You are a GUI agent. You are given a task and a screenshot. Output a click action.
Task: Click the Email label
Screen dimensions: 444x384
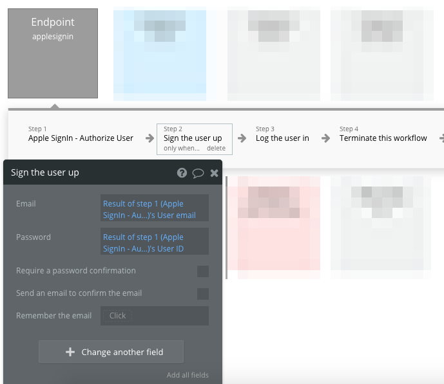point(26,204)
